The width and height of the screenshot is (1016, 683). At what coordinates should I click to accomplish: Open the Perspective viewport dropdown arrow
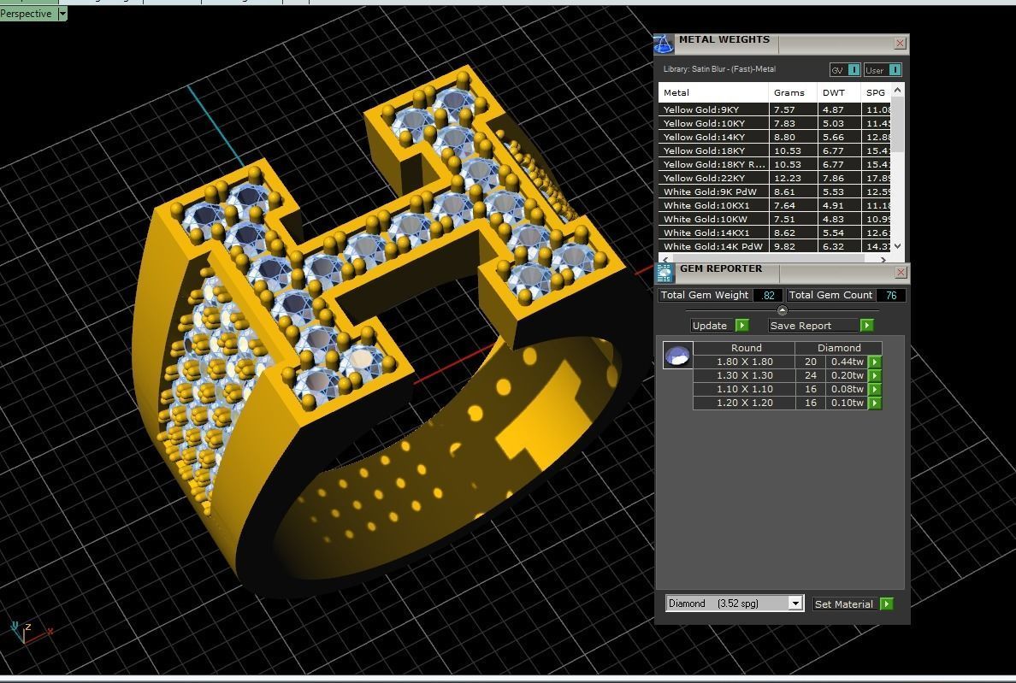click(x=62, y=14)
